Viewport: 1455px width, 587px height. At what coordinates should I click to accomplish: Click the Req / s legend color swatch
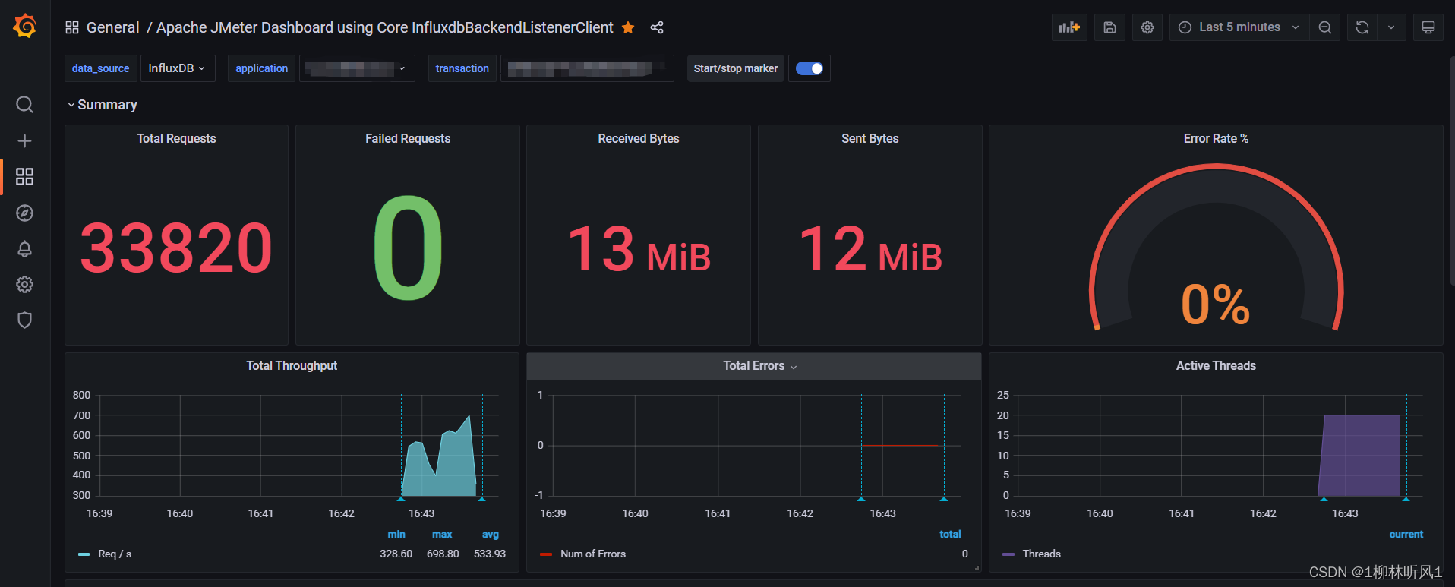point(84,554)
